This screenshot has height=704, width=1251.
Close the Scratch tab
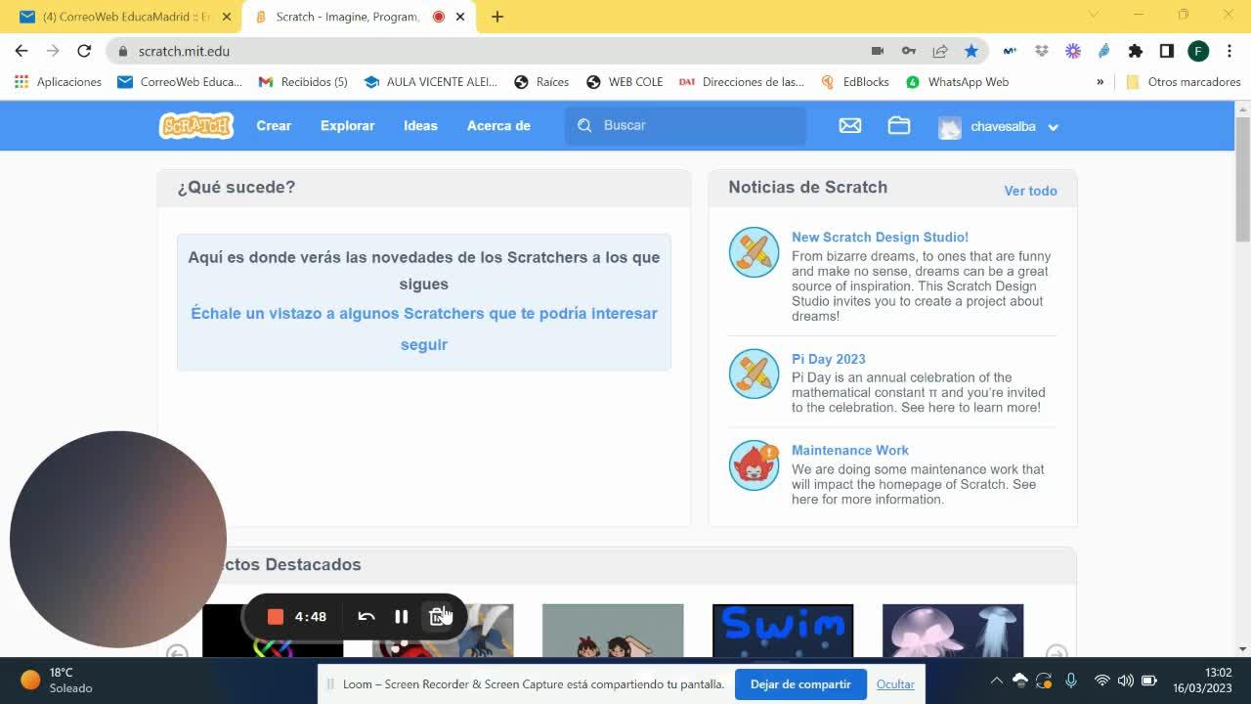tap(459, 17)
